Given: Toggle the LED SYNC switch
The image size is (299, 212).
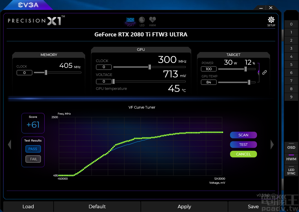Looking at the screenshot, I should coord(291,170).
